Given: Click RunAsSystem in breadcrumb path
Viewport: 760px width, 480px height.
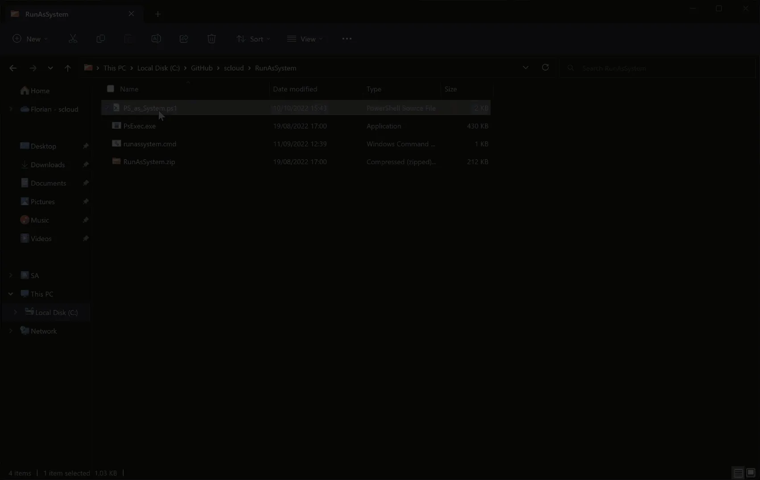Looking at the screenshot, I should pyautogui.click(x=276, y=68).
